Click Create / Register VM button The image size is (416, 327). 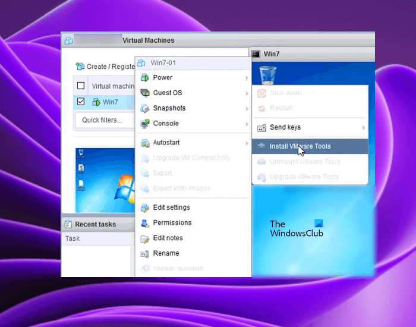pyautogui.click(x=105, y=67)
